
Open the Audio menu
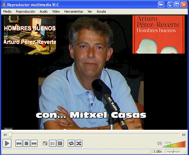tap(43, 11)
